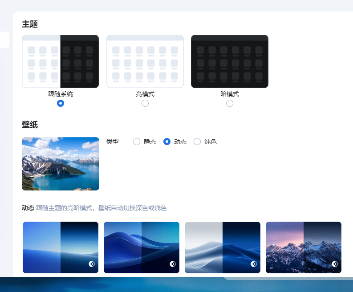The height and width of the screenshot is (292, 353).
Task: Click the 主题 section heading
Action: coord(30,24)
